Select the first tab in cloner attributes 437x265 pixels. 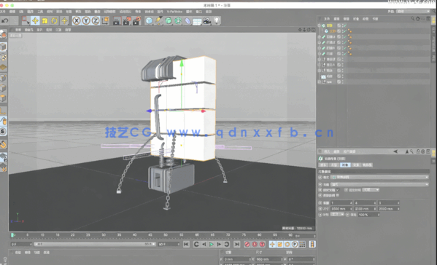(x=323, y=165)
